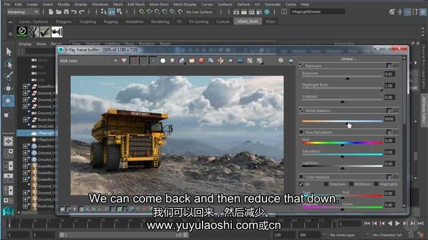This screenshot has height=240, width=428.
Task: Click the undo arrow icon
Action: pos(74,12)
